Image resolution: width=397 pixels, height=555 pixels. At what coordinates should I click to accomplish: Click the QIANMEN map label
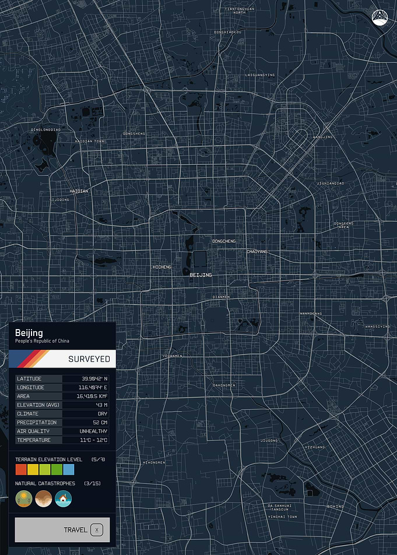point(221,297)
